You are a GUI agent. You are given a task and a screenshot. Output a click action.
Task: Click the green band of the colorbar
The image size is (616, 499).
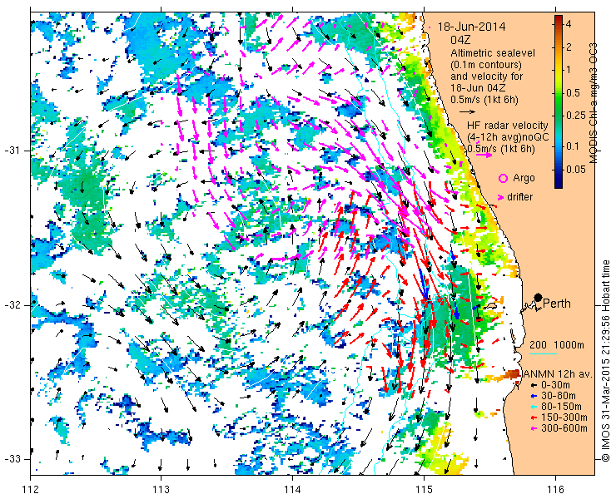click(559, 102)
